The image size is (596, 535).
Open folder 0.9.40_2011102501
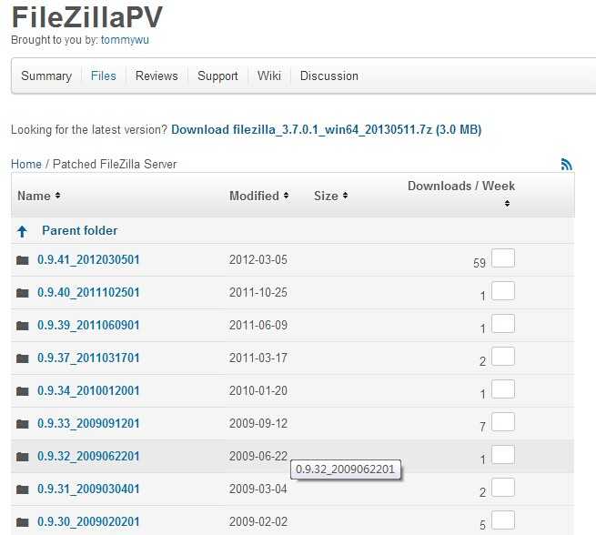88,293
